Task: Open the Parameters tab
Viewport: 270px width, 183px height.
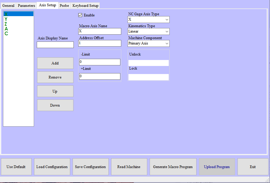Action: (x=26, y=6)
